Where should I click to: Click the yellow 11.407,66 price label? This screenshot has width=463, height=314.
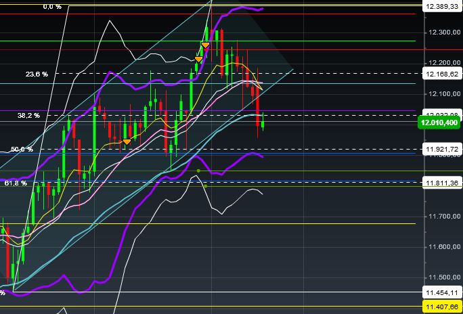point(441,306)
